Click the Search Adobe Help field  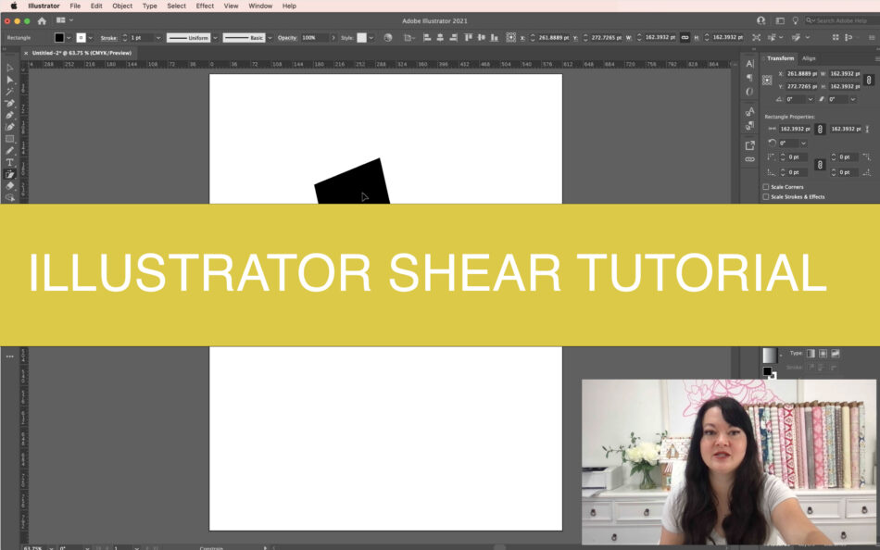pyautogui.click(x=841, y=20)
